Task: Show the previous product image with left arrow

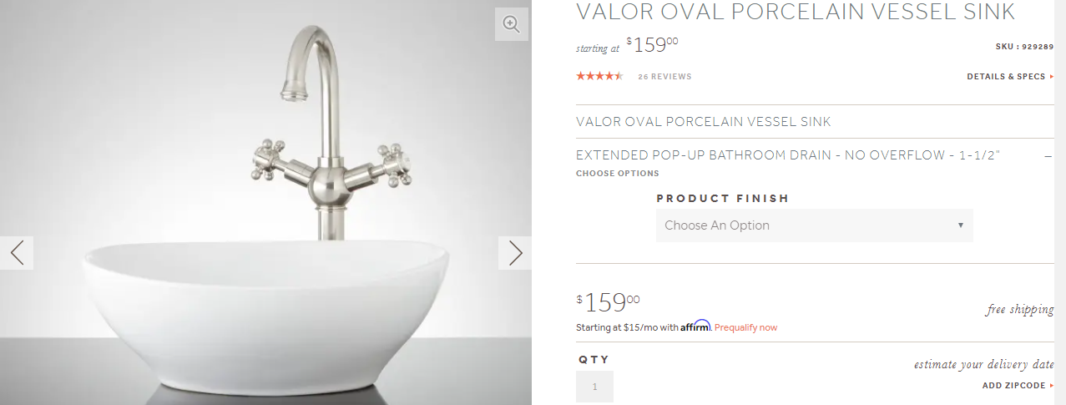Action: click(x=17, y=252)
